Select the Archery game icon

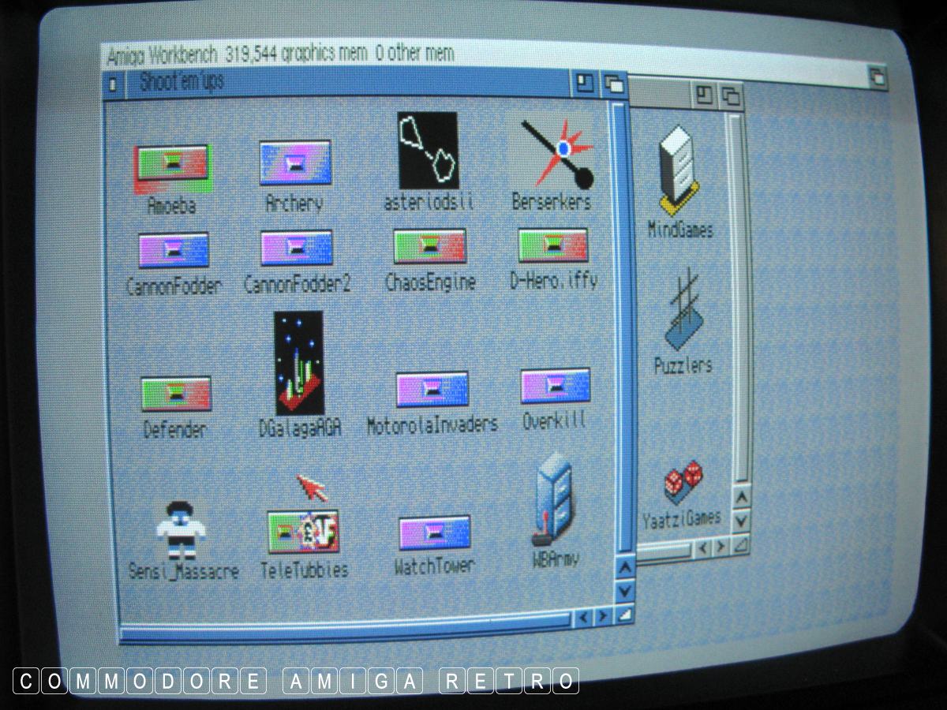(294, 163)
